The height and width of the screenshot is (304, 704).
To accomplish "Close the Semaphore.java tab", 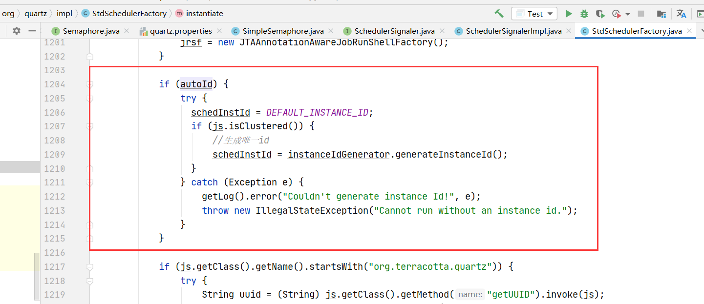I will [x=127, y=31].
